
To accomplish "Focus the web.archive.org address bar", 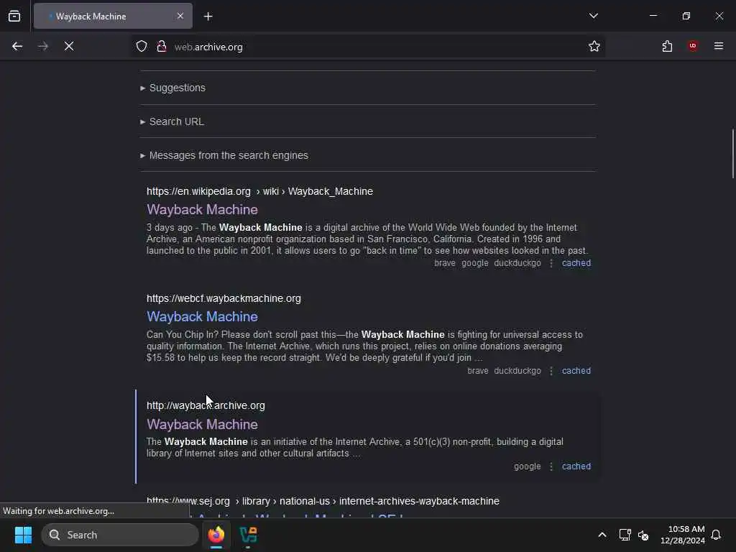I will tap(367, 47).
